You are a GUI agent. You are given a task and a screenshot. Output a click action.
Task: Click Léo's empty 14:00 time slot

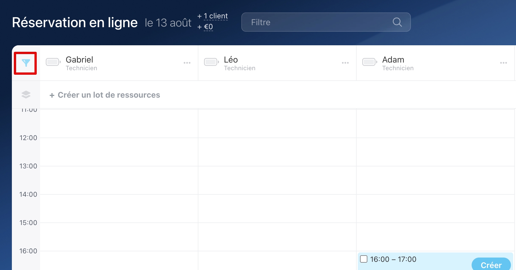pos(277,209)
